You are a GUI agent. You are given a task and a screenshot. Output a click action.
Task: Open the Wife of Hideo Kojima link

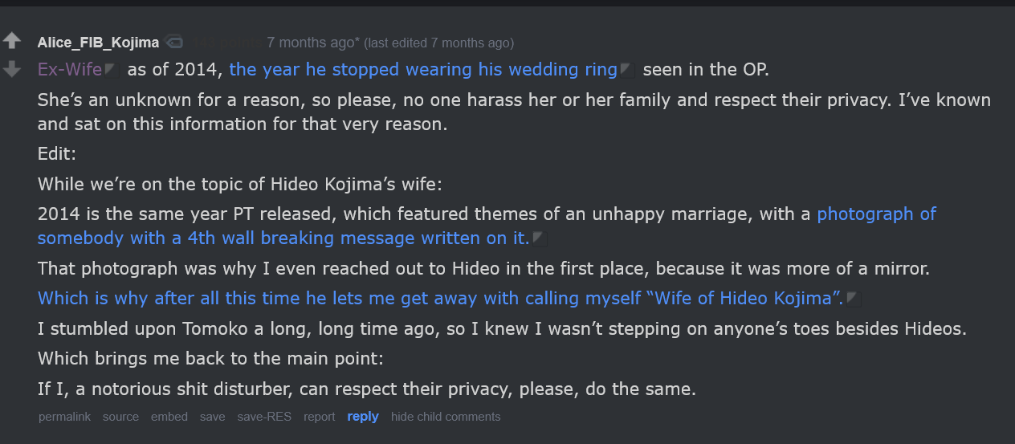[x=440, y=299]
